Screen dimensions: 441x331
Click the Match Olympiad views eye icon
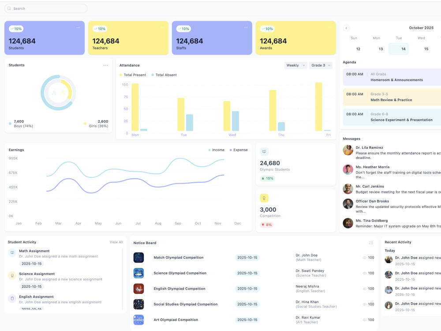pyautogui.click(x=365, y=258)
